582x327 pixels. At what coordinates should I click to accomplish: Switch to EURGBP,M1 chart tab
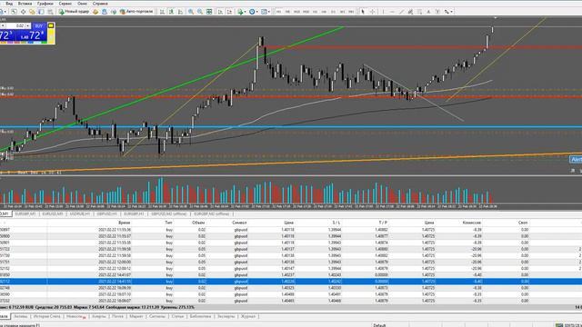click(25, 214)
